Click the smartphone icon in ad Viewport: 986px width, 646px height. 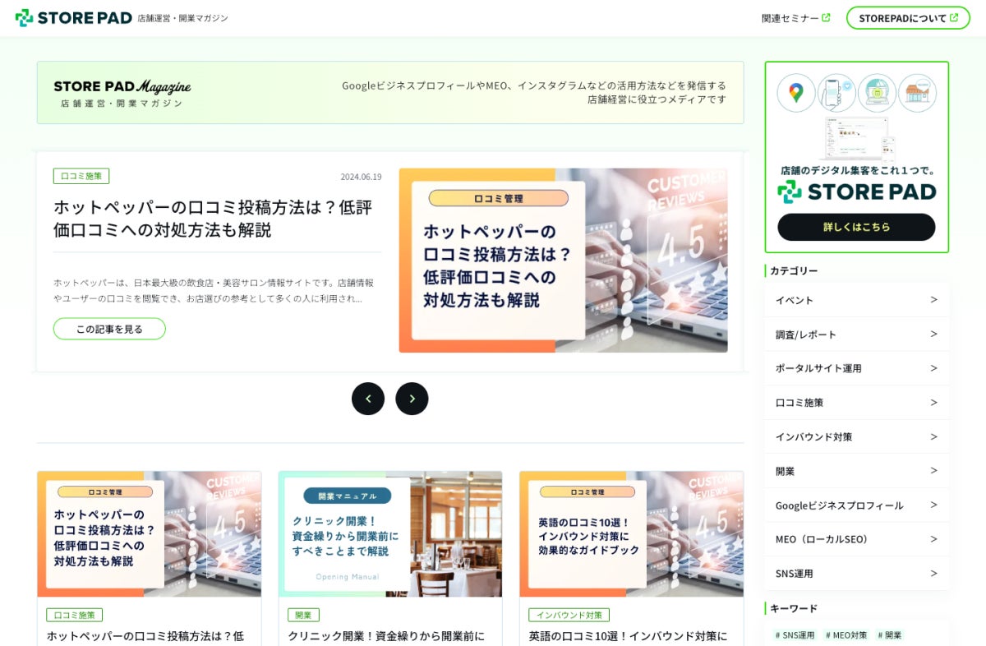click(x=836, y=93)
